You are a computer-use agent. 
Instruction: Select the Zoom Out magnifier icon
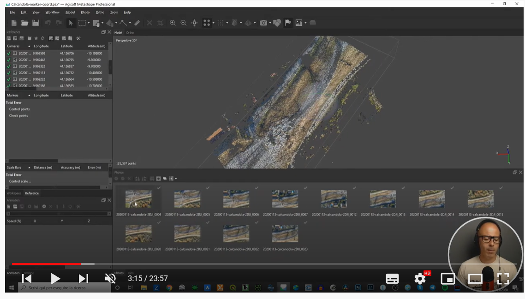click(184, 23)
